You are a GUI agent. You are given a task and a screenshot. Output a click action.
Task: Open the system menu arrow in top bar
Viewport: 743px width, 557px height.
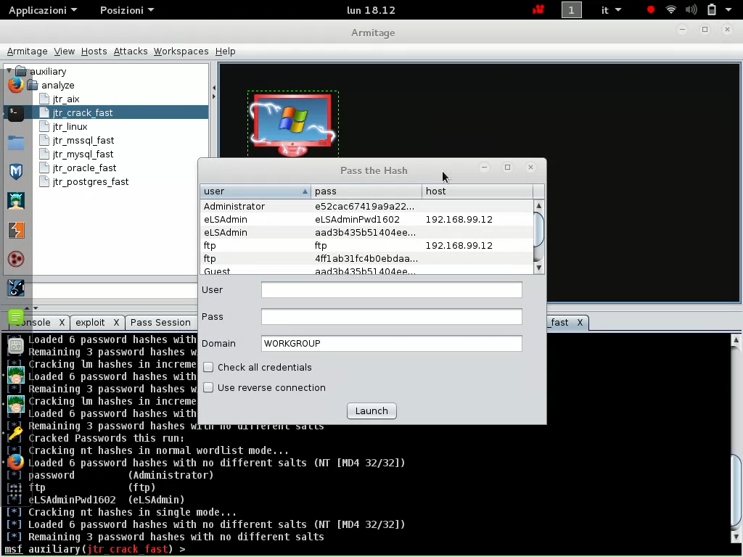tap(728, 10)
